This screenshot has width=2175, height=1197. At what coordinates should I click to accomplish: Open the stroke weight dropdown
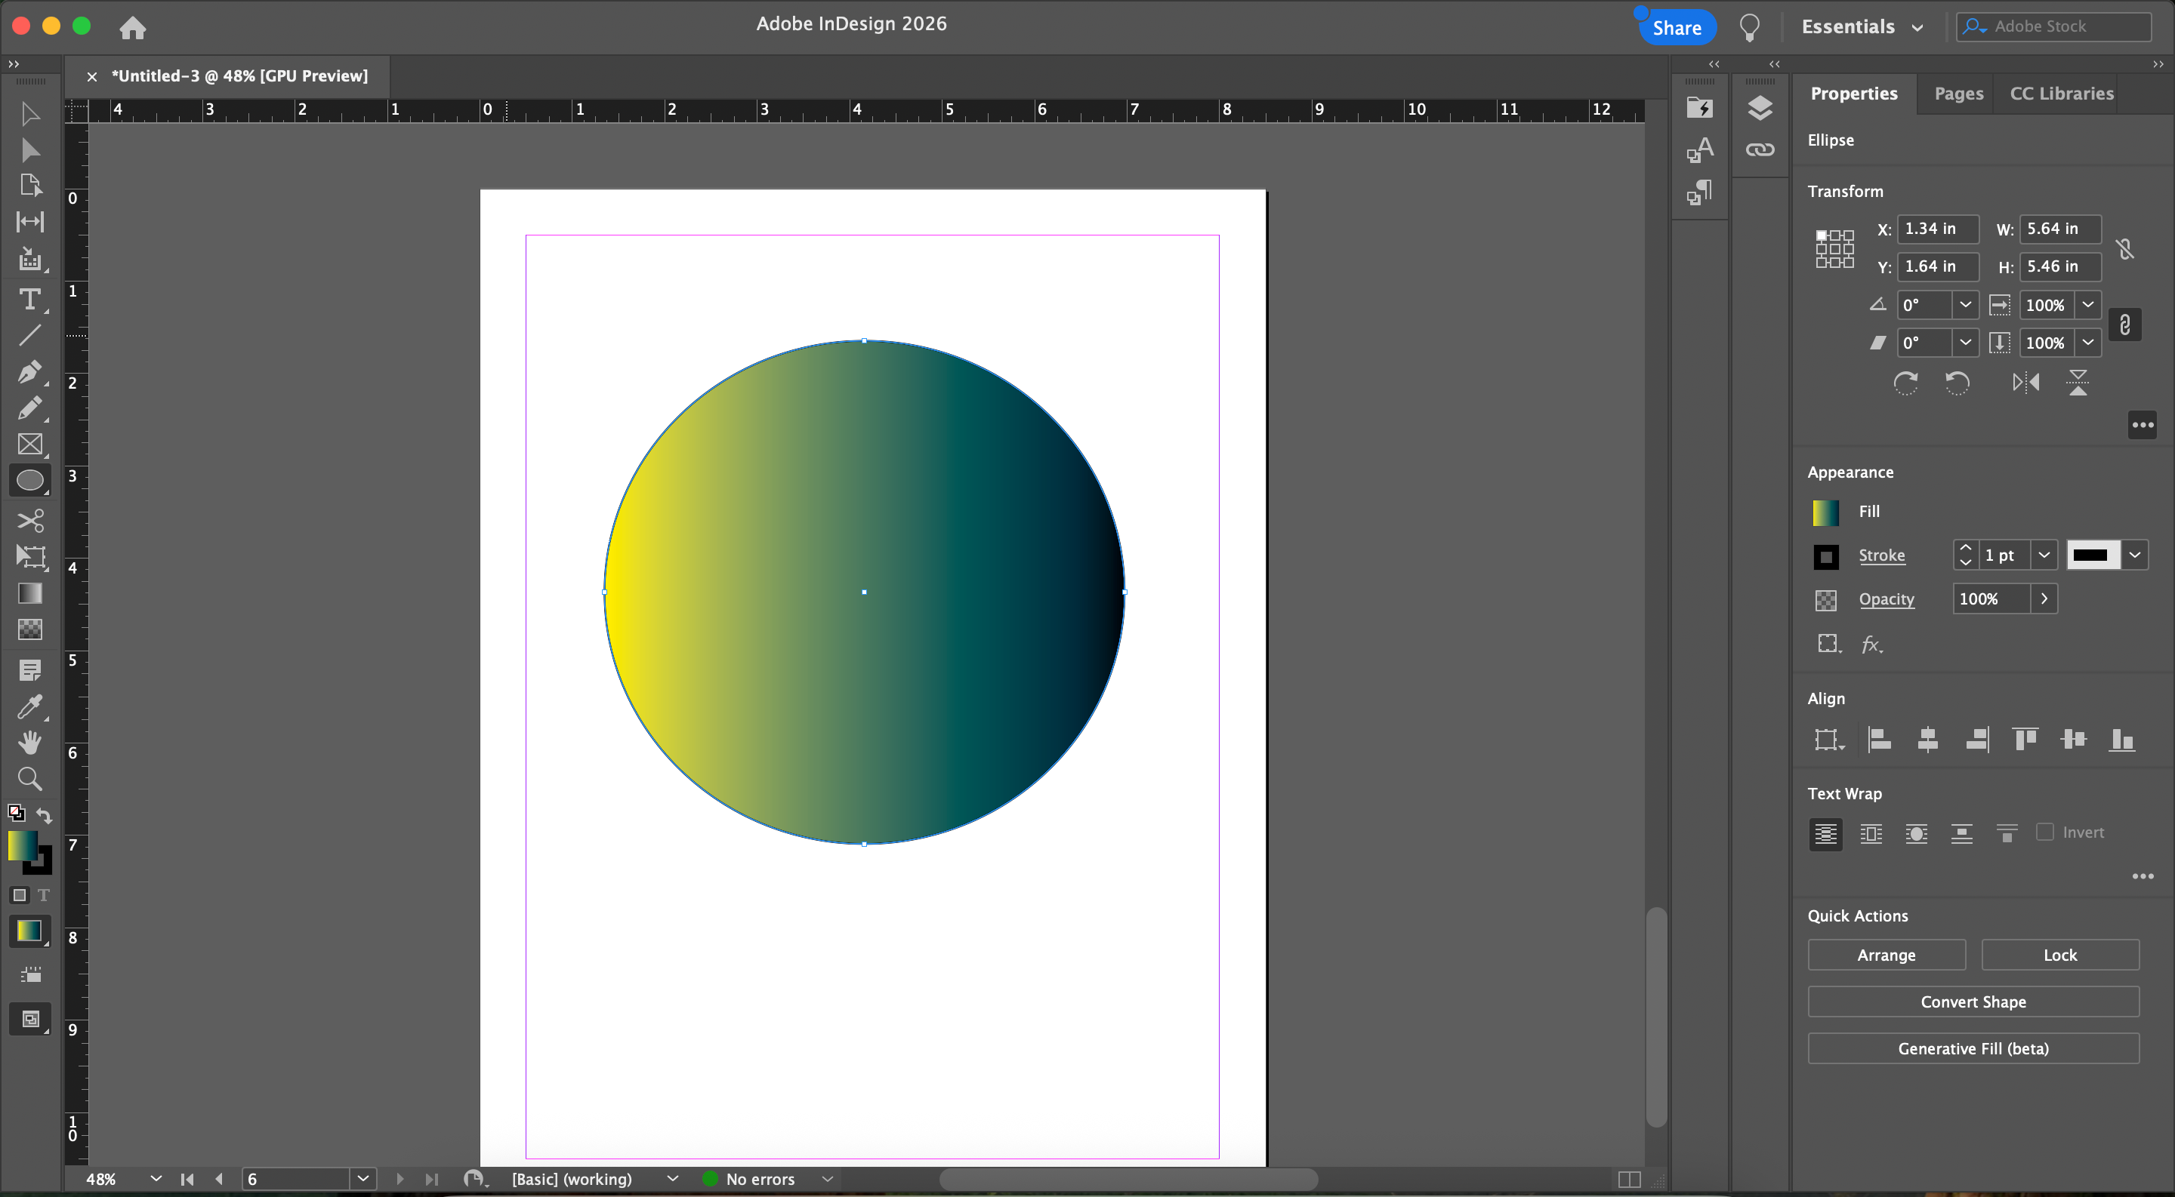tap(2044, 555)
